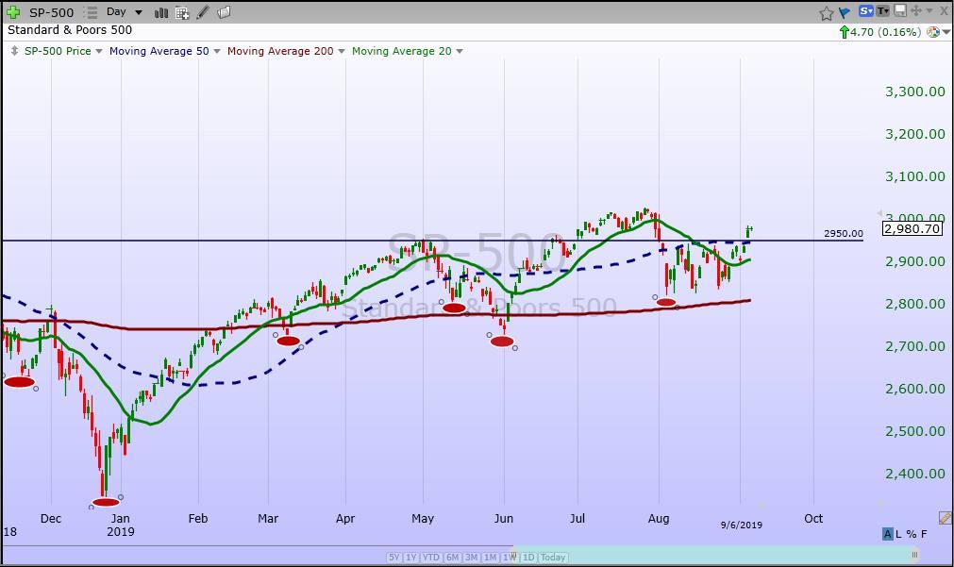Expand the Moving Average 20 menu
Image resolution: width=954 pixels, height=567 pixels.
460,52
